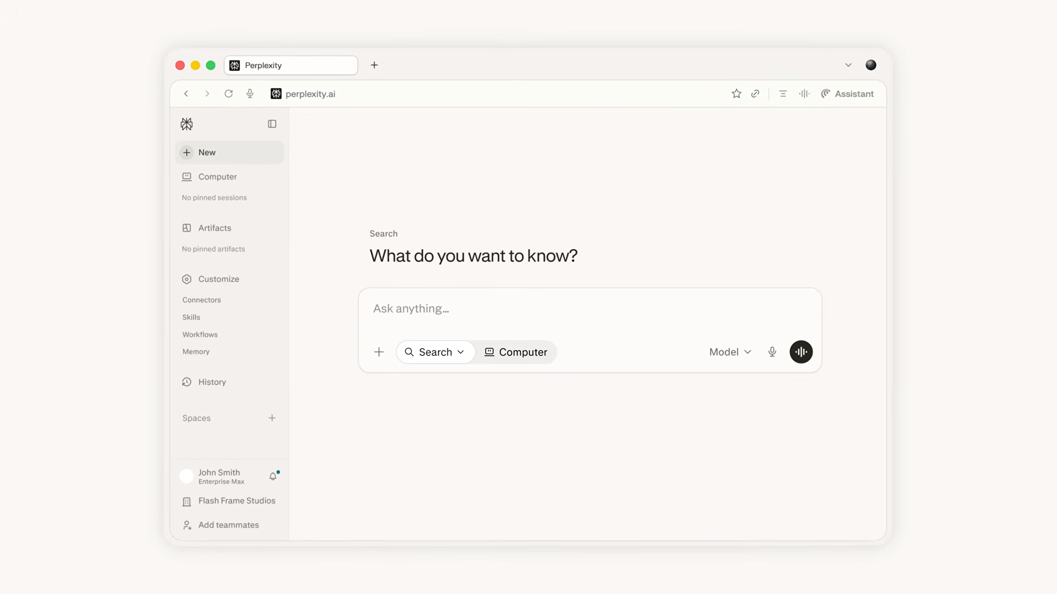
Task: Collapse the sidebar panel icon
Action: coord(272,124)
